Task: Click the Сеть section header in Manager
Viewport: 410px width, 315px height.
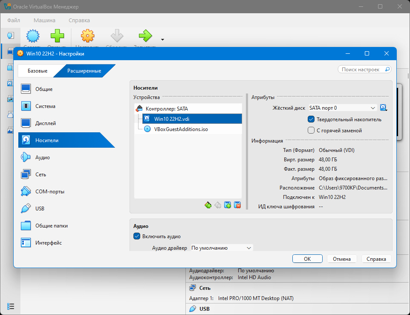Action: pyautogui.click(x=205, y=288)
